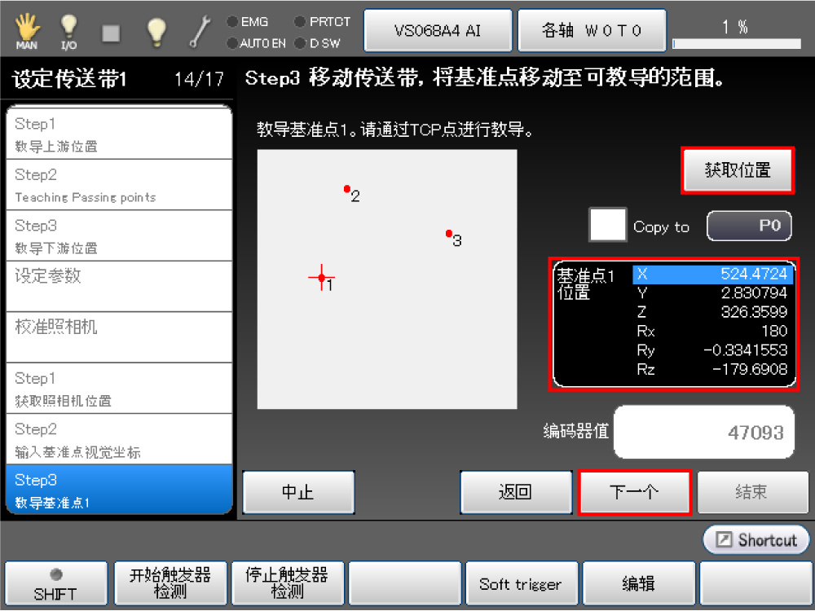Screen dimensions: 815x611
Task: Select Step1 教导上游位置 in the list
Action: [118, 134]
